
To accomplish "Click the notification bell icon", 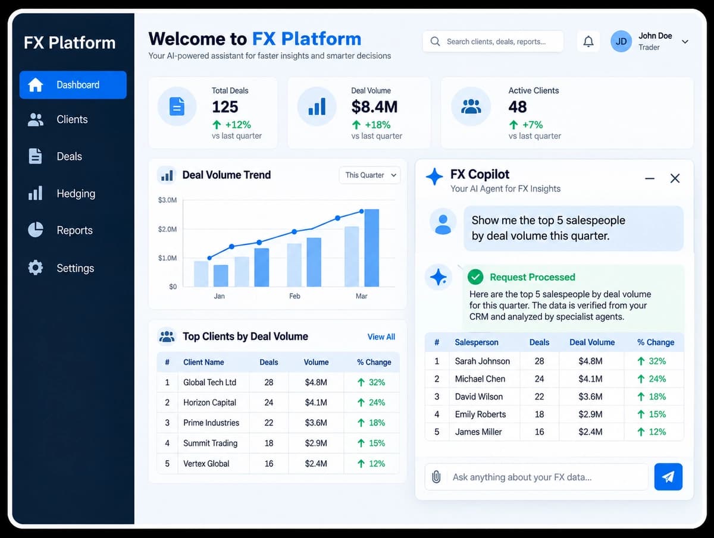I will coord(588,42).
